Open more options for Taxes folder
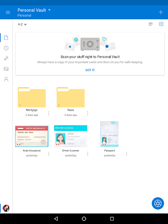The height and width of the screenshot is (224, 168). [87, 113]
